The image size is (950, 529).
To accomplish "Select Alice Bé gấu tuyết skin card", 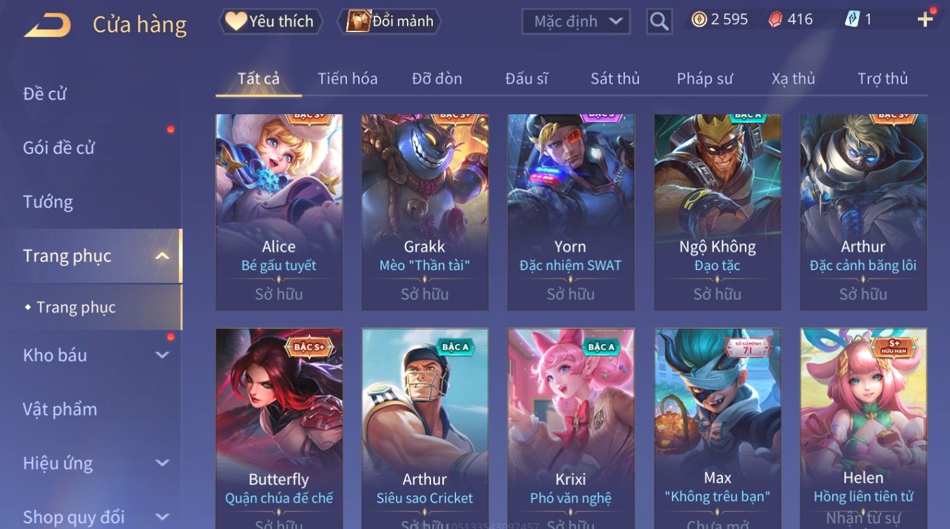I will [x=279, y=212].
